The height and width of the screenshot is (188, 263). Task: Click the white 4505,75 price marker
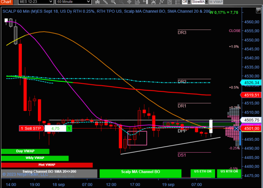pyautogui.click(x=251, y=120)
